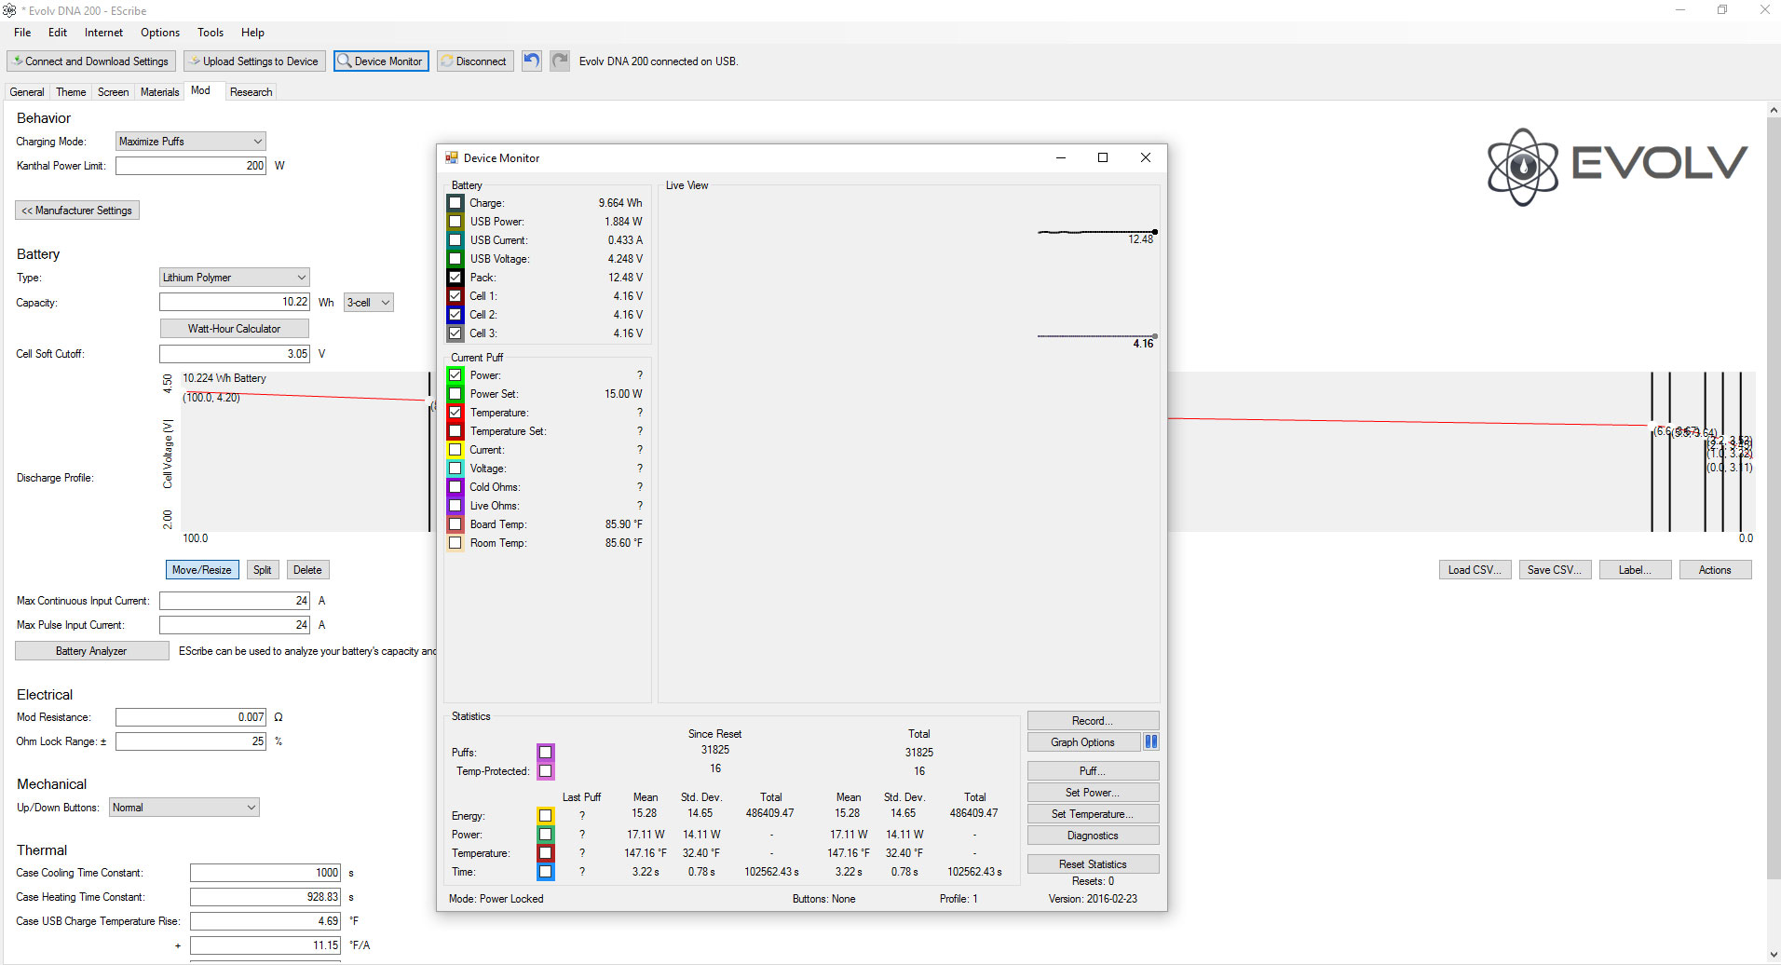Uncheck the Pack voltage checkbox
Viewport: 1781px width, 965px height.
tap(455, 278)
